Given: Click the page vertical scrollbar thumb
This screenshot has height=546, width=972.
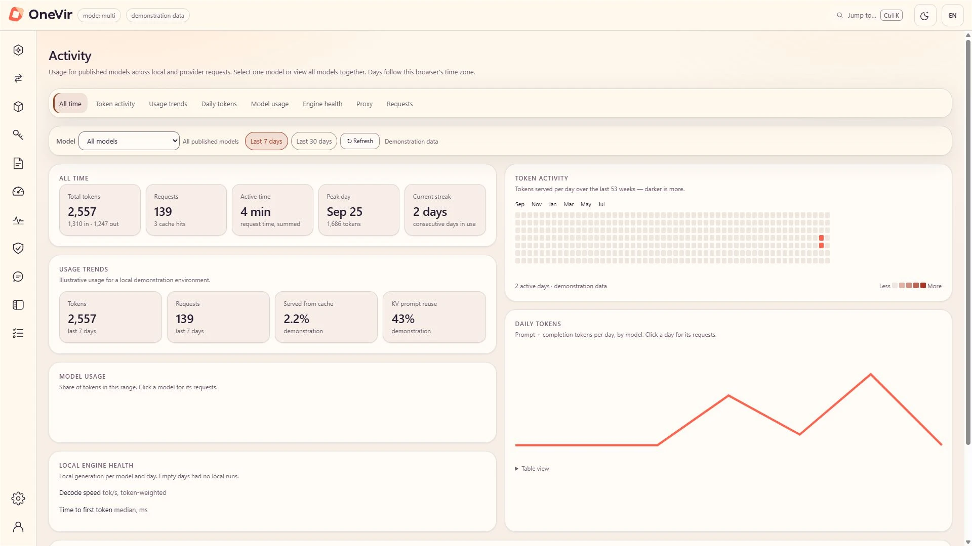Looking at the screenshot, I should (x=968, y=242).
